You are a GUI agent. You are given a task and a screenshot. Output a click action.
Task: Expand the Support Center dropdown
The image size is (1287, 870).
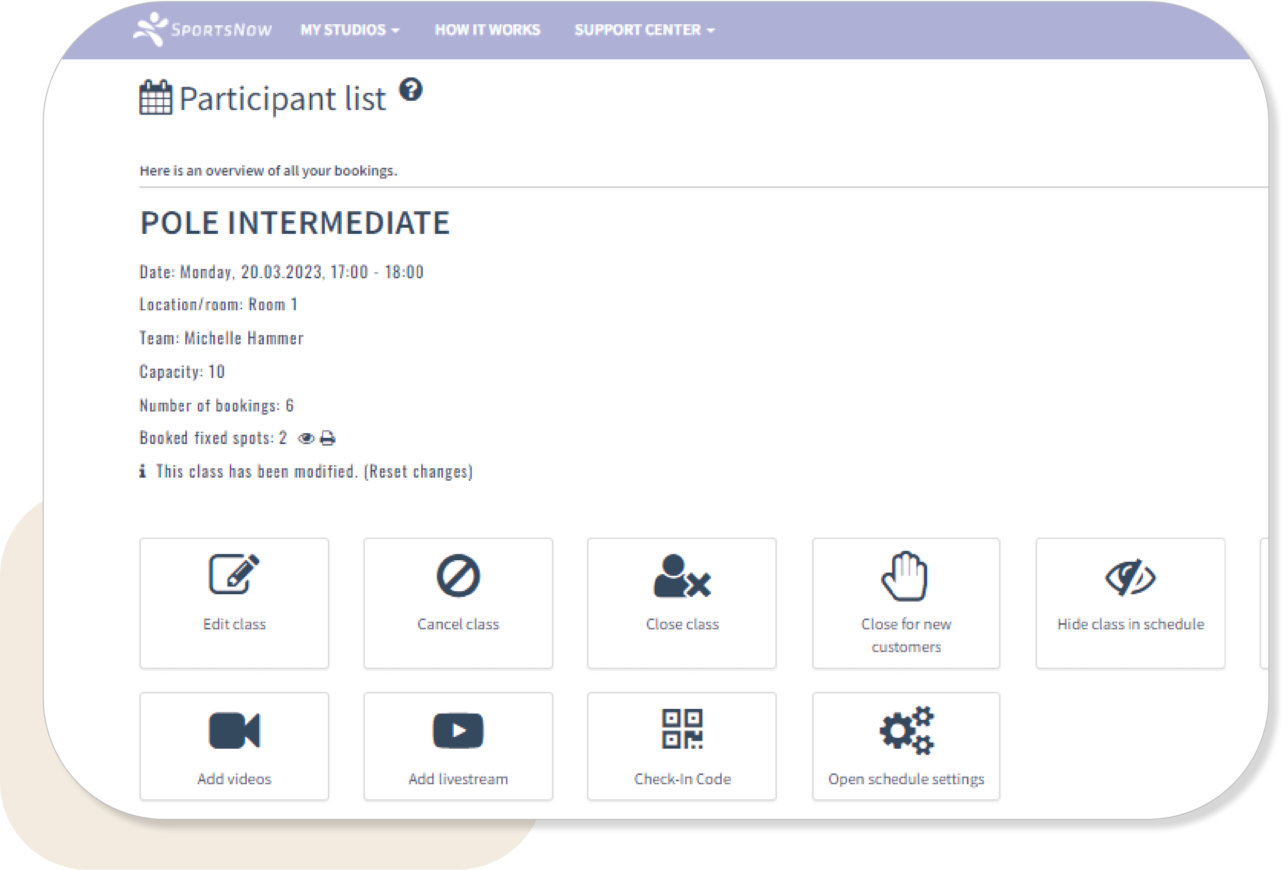[644, 30]
